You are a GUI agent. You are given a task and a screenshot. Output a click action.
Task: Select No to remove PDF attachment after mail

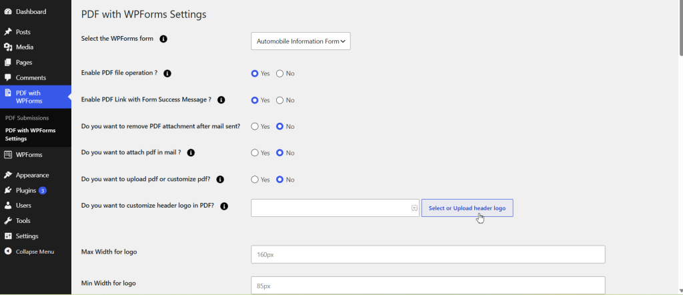pos(280,126)
